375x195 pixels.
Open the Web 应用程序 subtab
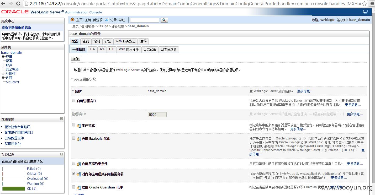click(x=129, y=49)
